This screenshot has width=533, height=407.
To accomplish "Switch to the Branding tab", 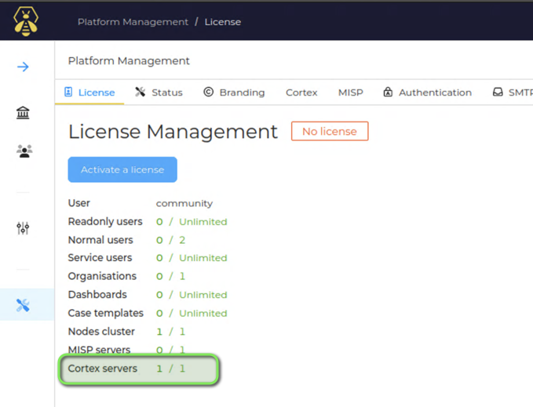I will tap(234, 93).
